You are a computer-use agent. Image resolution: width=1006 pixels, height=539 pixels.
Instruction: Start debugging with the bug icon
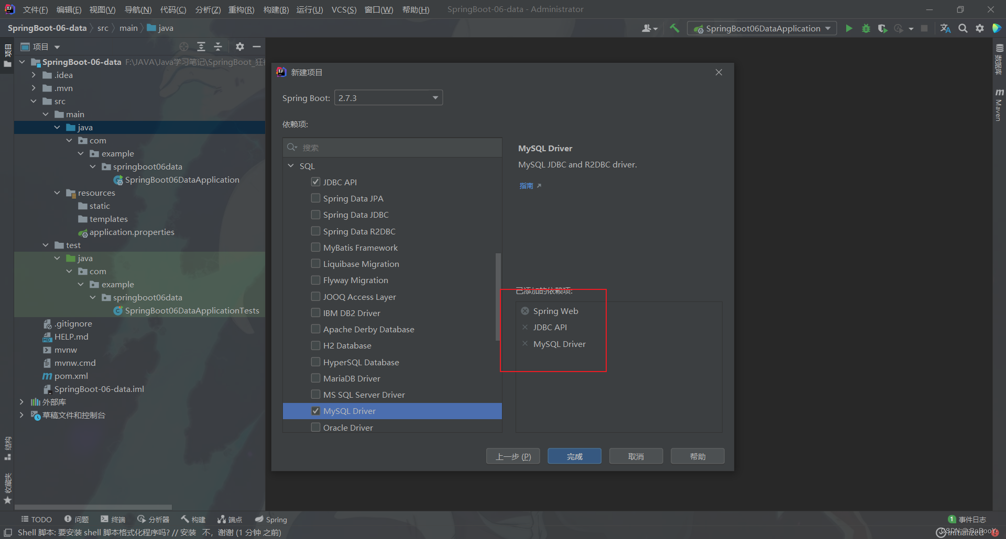pyautogui.click(x=866, y=28)
